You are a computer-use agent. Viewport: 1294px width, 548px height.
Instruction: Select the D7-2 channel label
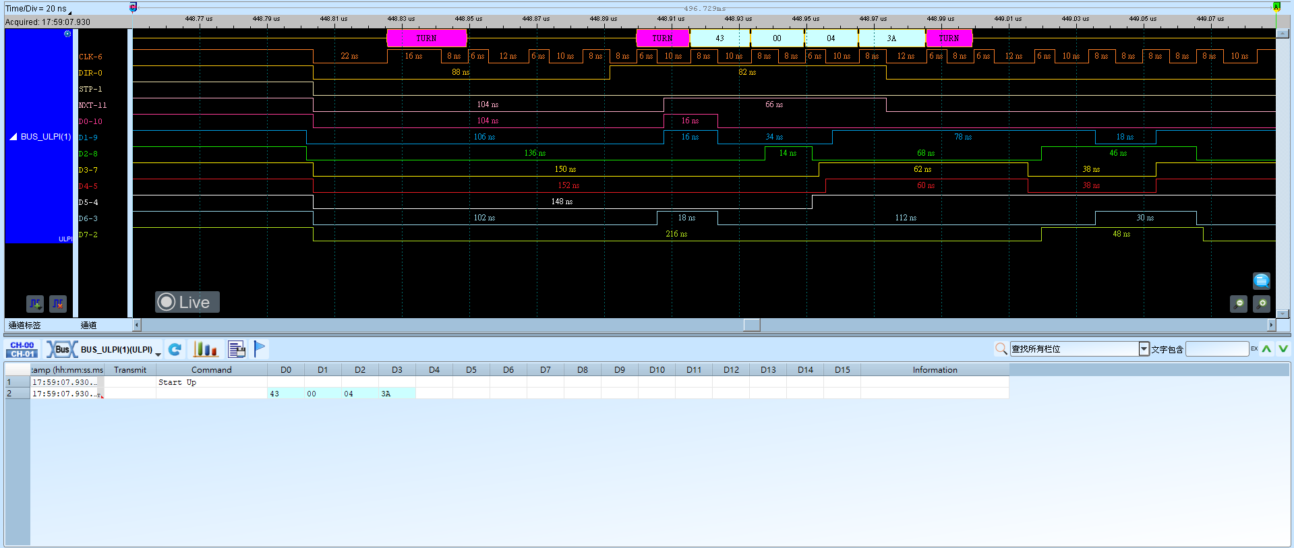click(x=88, y=235)
